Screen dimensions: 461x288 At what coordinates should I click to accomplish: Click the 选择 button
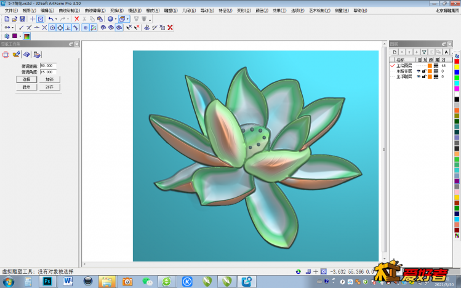point(26,79)
